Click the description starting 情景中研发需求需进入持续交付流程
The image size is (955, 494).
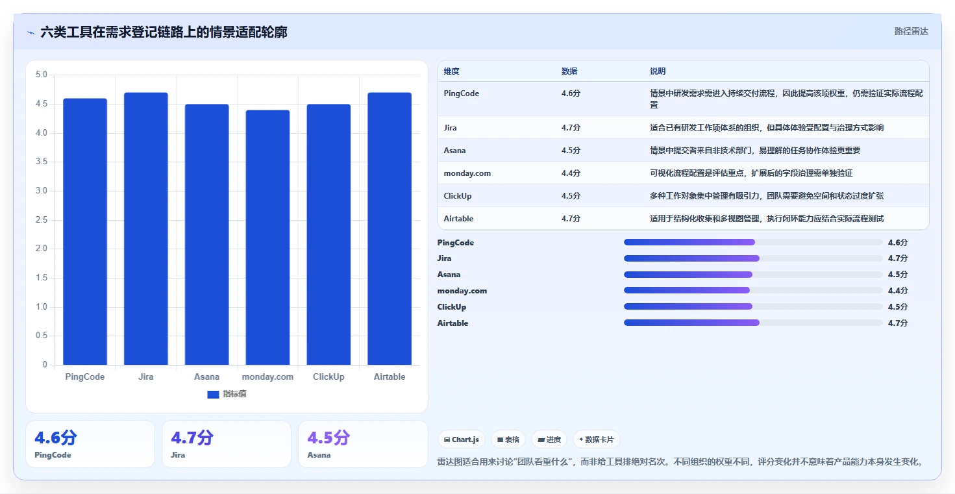[x=786, y=99]
